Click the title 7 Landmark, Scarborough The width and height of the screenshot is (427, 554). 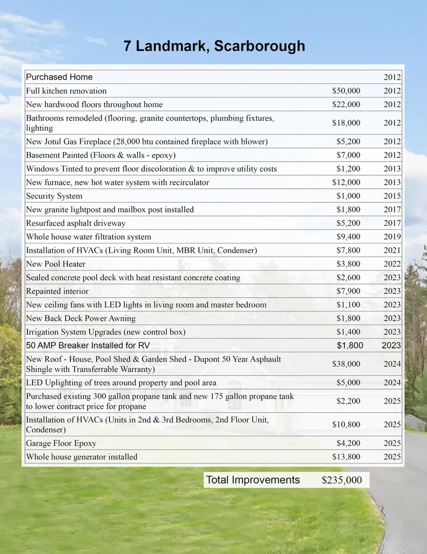pos(214,46)
